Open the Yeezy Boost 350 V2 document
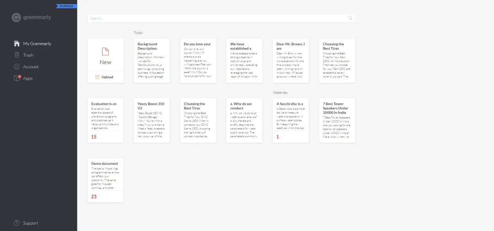The width and height of the screenshot is (494, 231). click(x=152, y=120)
